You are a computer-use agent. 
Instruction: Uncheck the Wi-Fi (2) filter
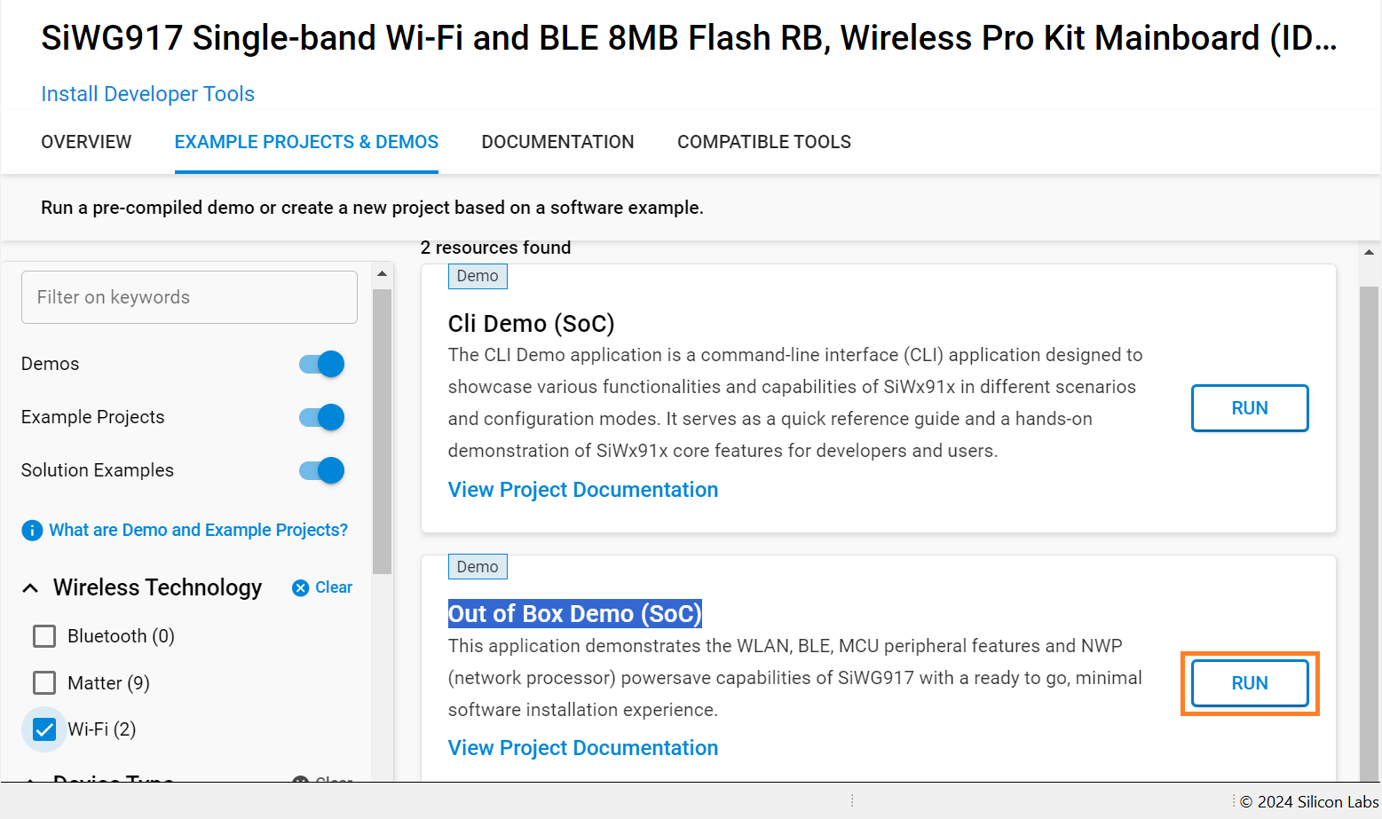[44, 729]
